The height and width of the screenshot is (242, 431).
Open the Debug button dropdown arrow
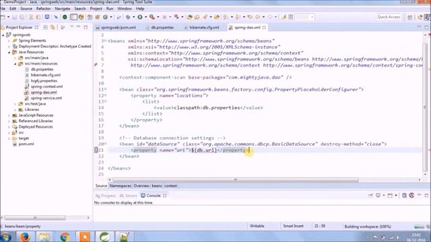pos(133,17)
